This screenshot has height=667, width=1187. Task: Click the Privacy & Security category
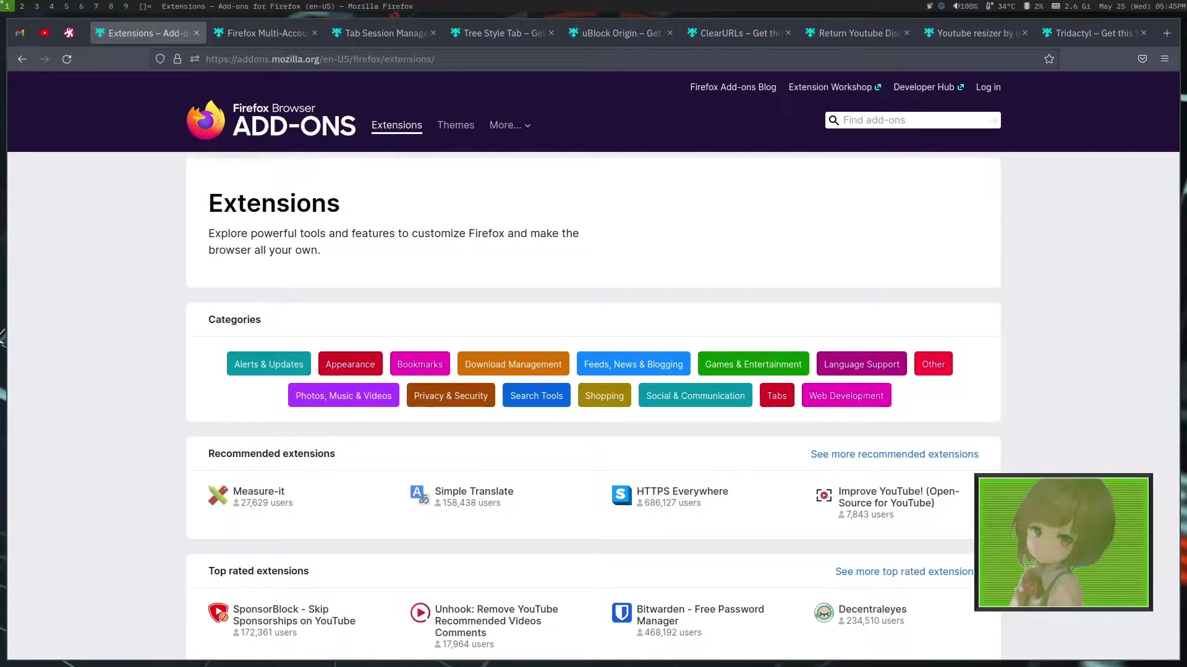point(451,396)
